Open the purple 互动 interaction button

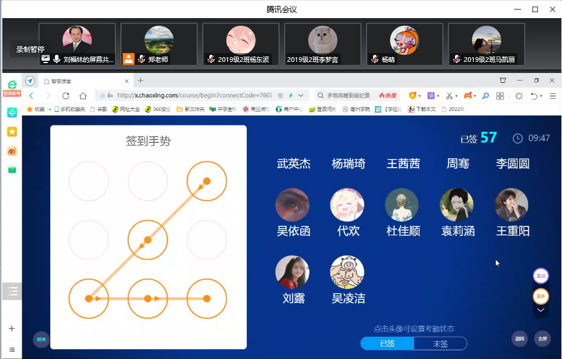pos(541,276)
